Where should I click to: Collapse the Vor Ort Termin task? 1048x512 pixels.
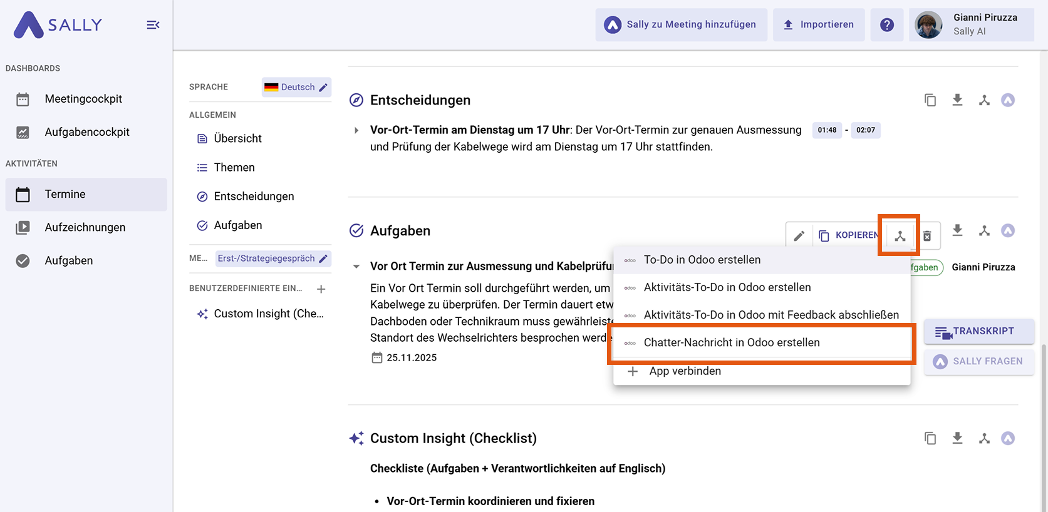[x=356, y=267]
